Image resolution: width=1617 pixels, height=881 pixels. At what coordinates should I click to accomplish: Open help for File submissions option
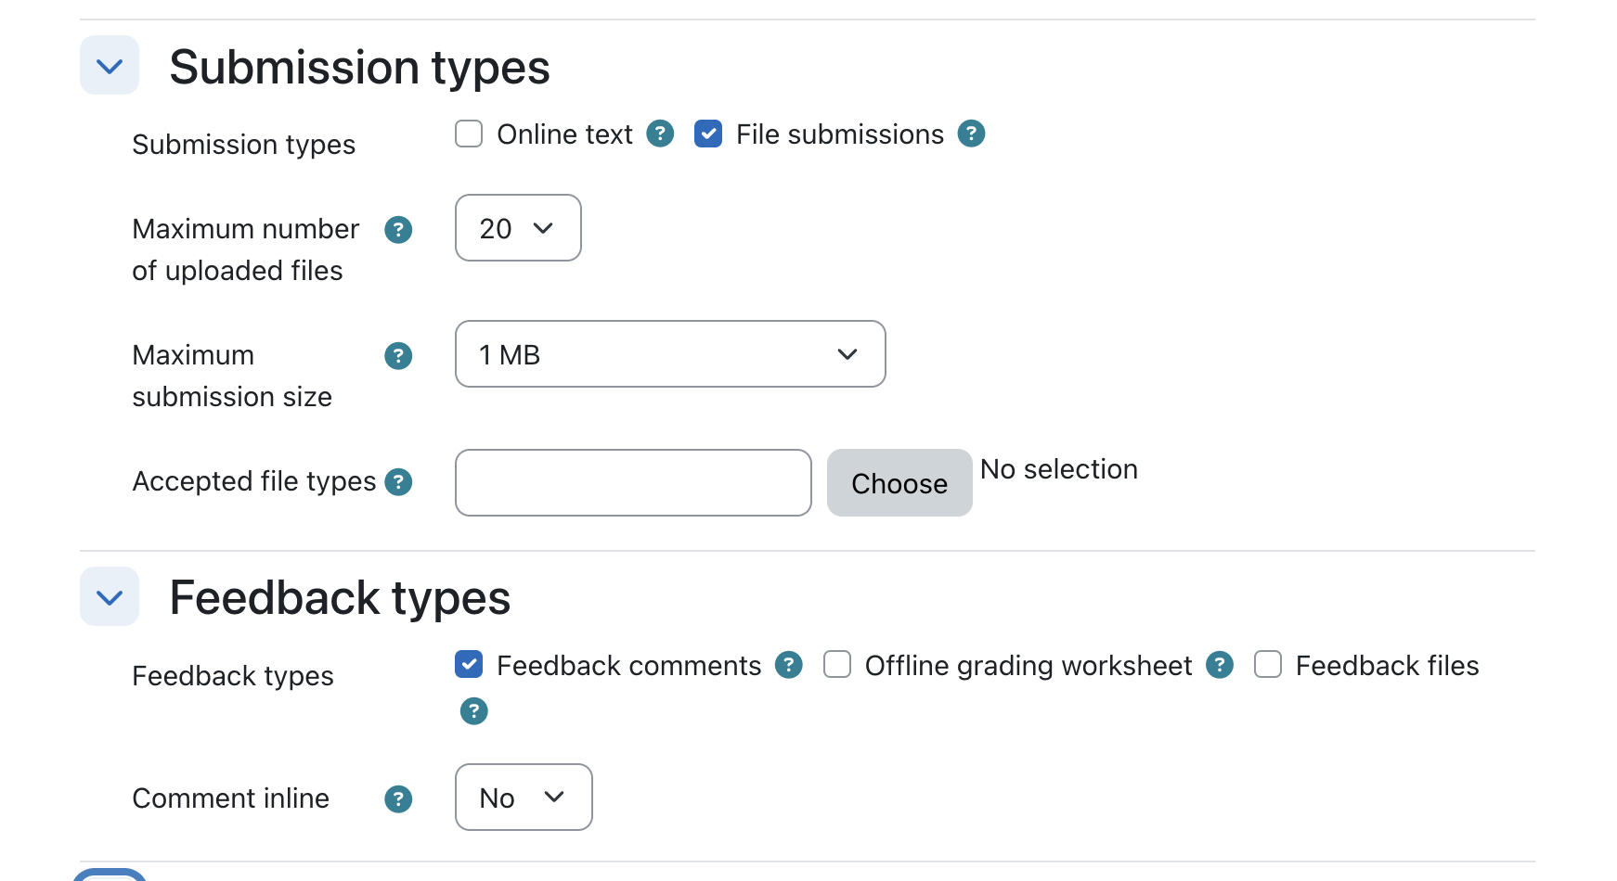pos(971,134)
